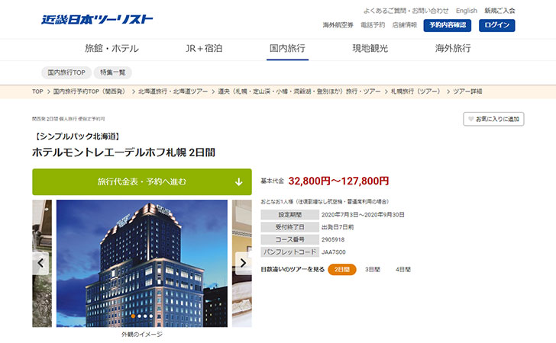Click the 道央 旅行・ツアー breadcrumb
The width and height of the screenshot is (556, 343).
click(299, 91)
